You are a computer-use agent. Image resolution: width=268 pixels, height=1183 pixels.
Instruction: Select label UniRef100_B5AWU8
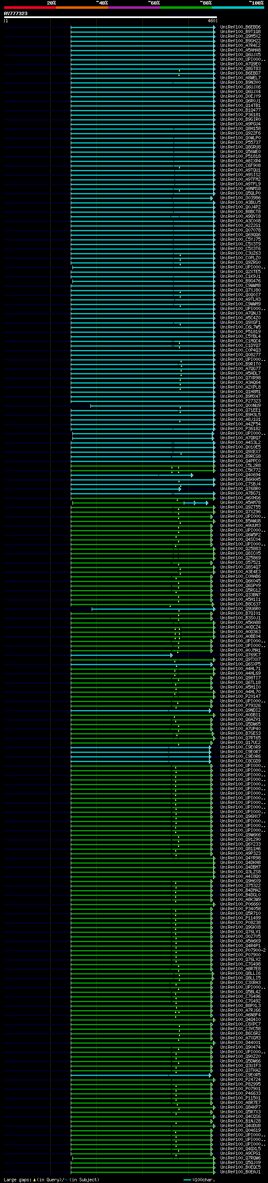[240, 521]
